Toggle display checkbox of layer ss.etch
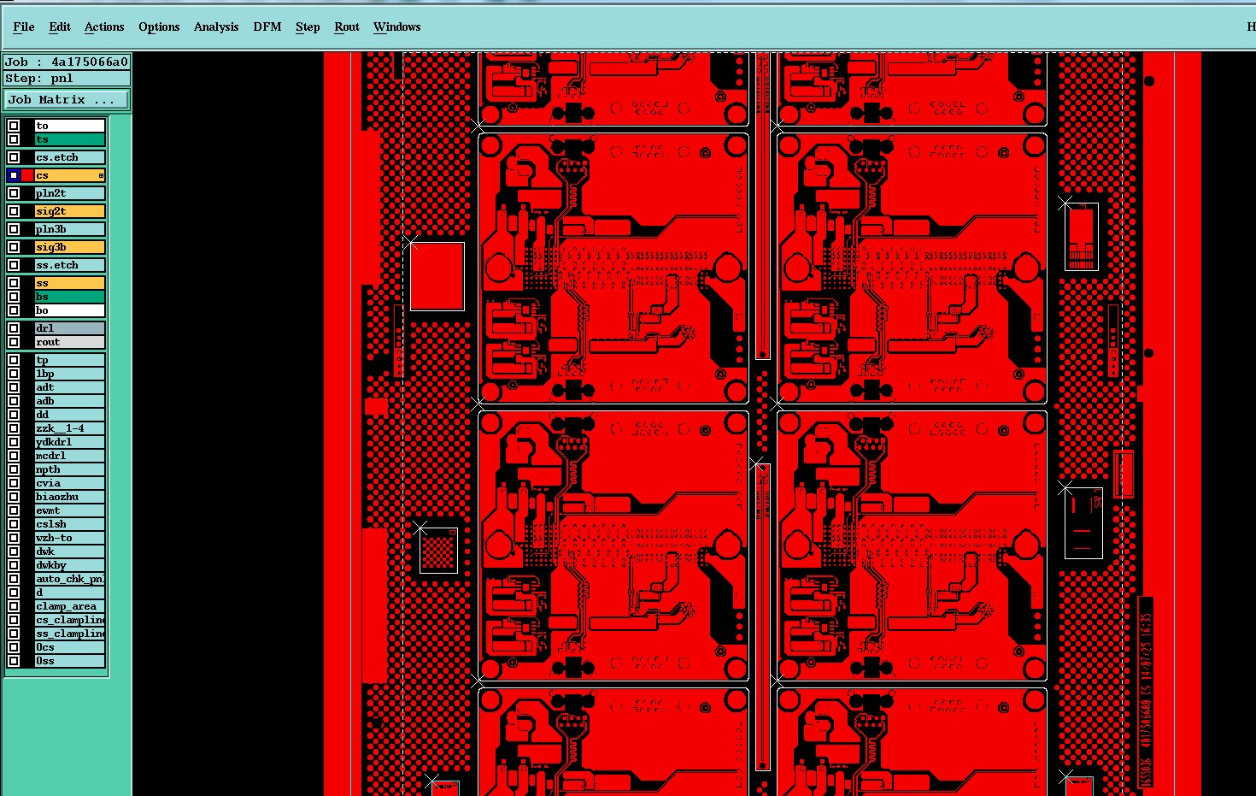Image resolution: width=1256 pixels, height=796 pixels. (x=14, y=265)
